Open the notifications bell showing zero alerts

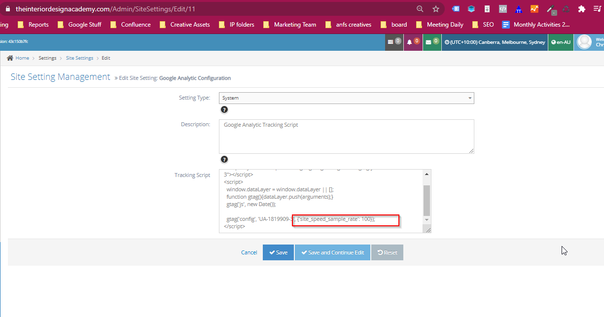click(x=413, y=42)
